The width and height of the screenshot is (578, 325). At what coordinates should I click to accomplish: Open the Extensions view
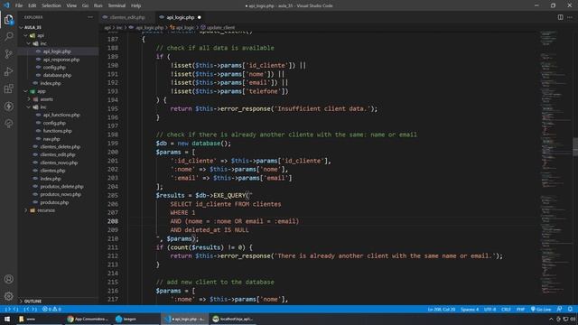8,88
